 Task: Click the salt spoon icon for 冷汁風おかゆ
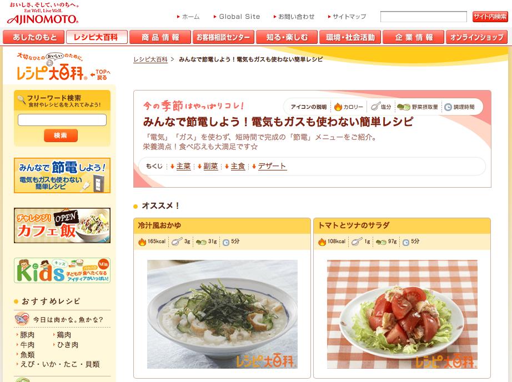click(x=177, y=242)
